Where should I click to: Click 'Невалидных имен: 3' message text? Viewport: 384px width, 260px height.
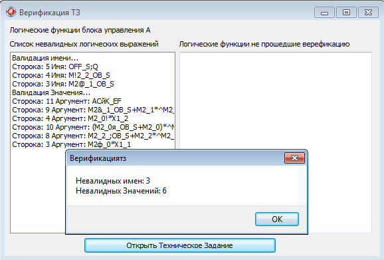(113, 181)
